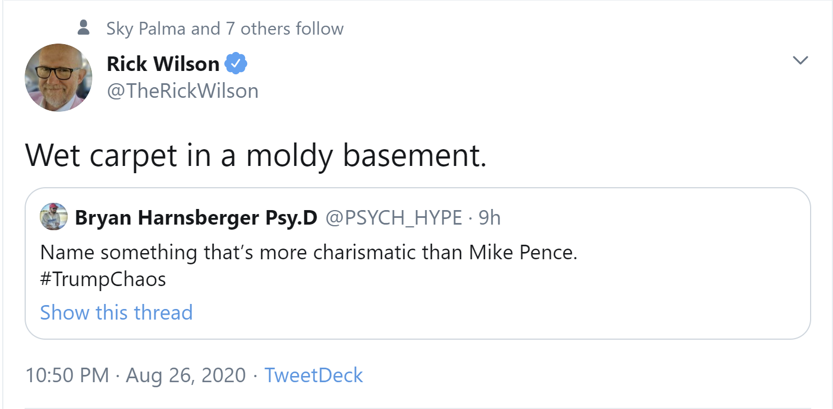Click the #TrumpChaos hashtag
This screenshot has width=833, height=409.
coord(103,279)
